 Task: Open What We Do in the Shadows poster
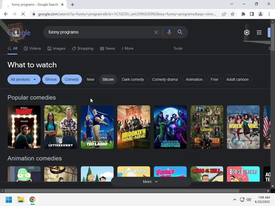tap(170, 127)
